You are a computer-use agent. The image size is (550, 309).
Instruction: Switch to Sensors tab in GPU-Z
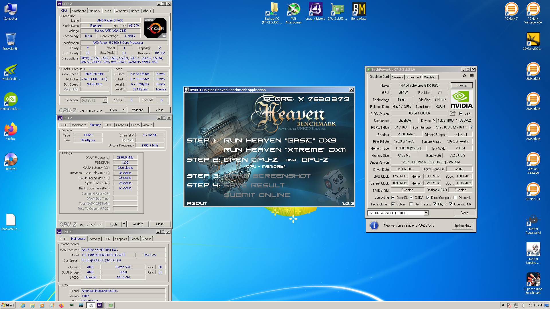tap(398, 77)
